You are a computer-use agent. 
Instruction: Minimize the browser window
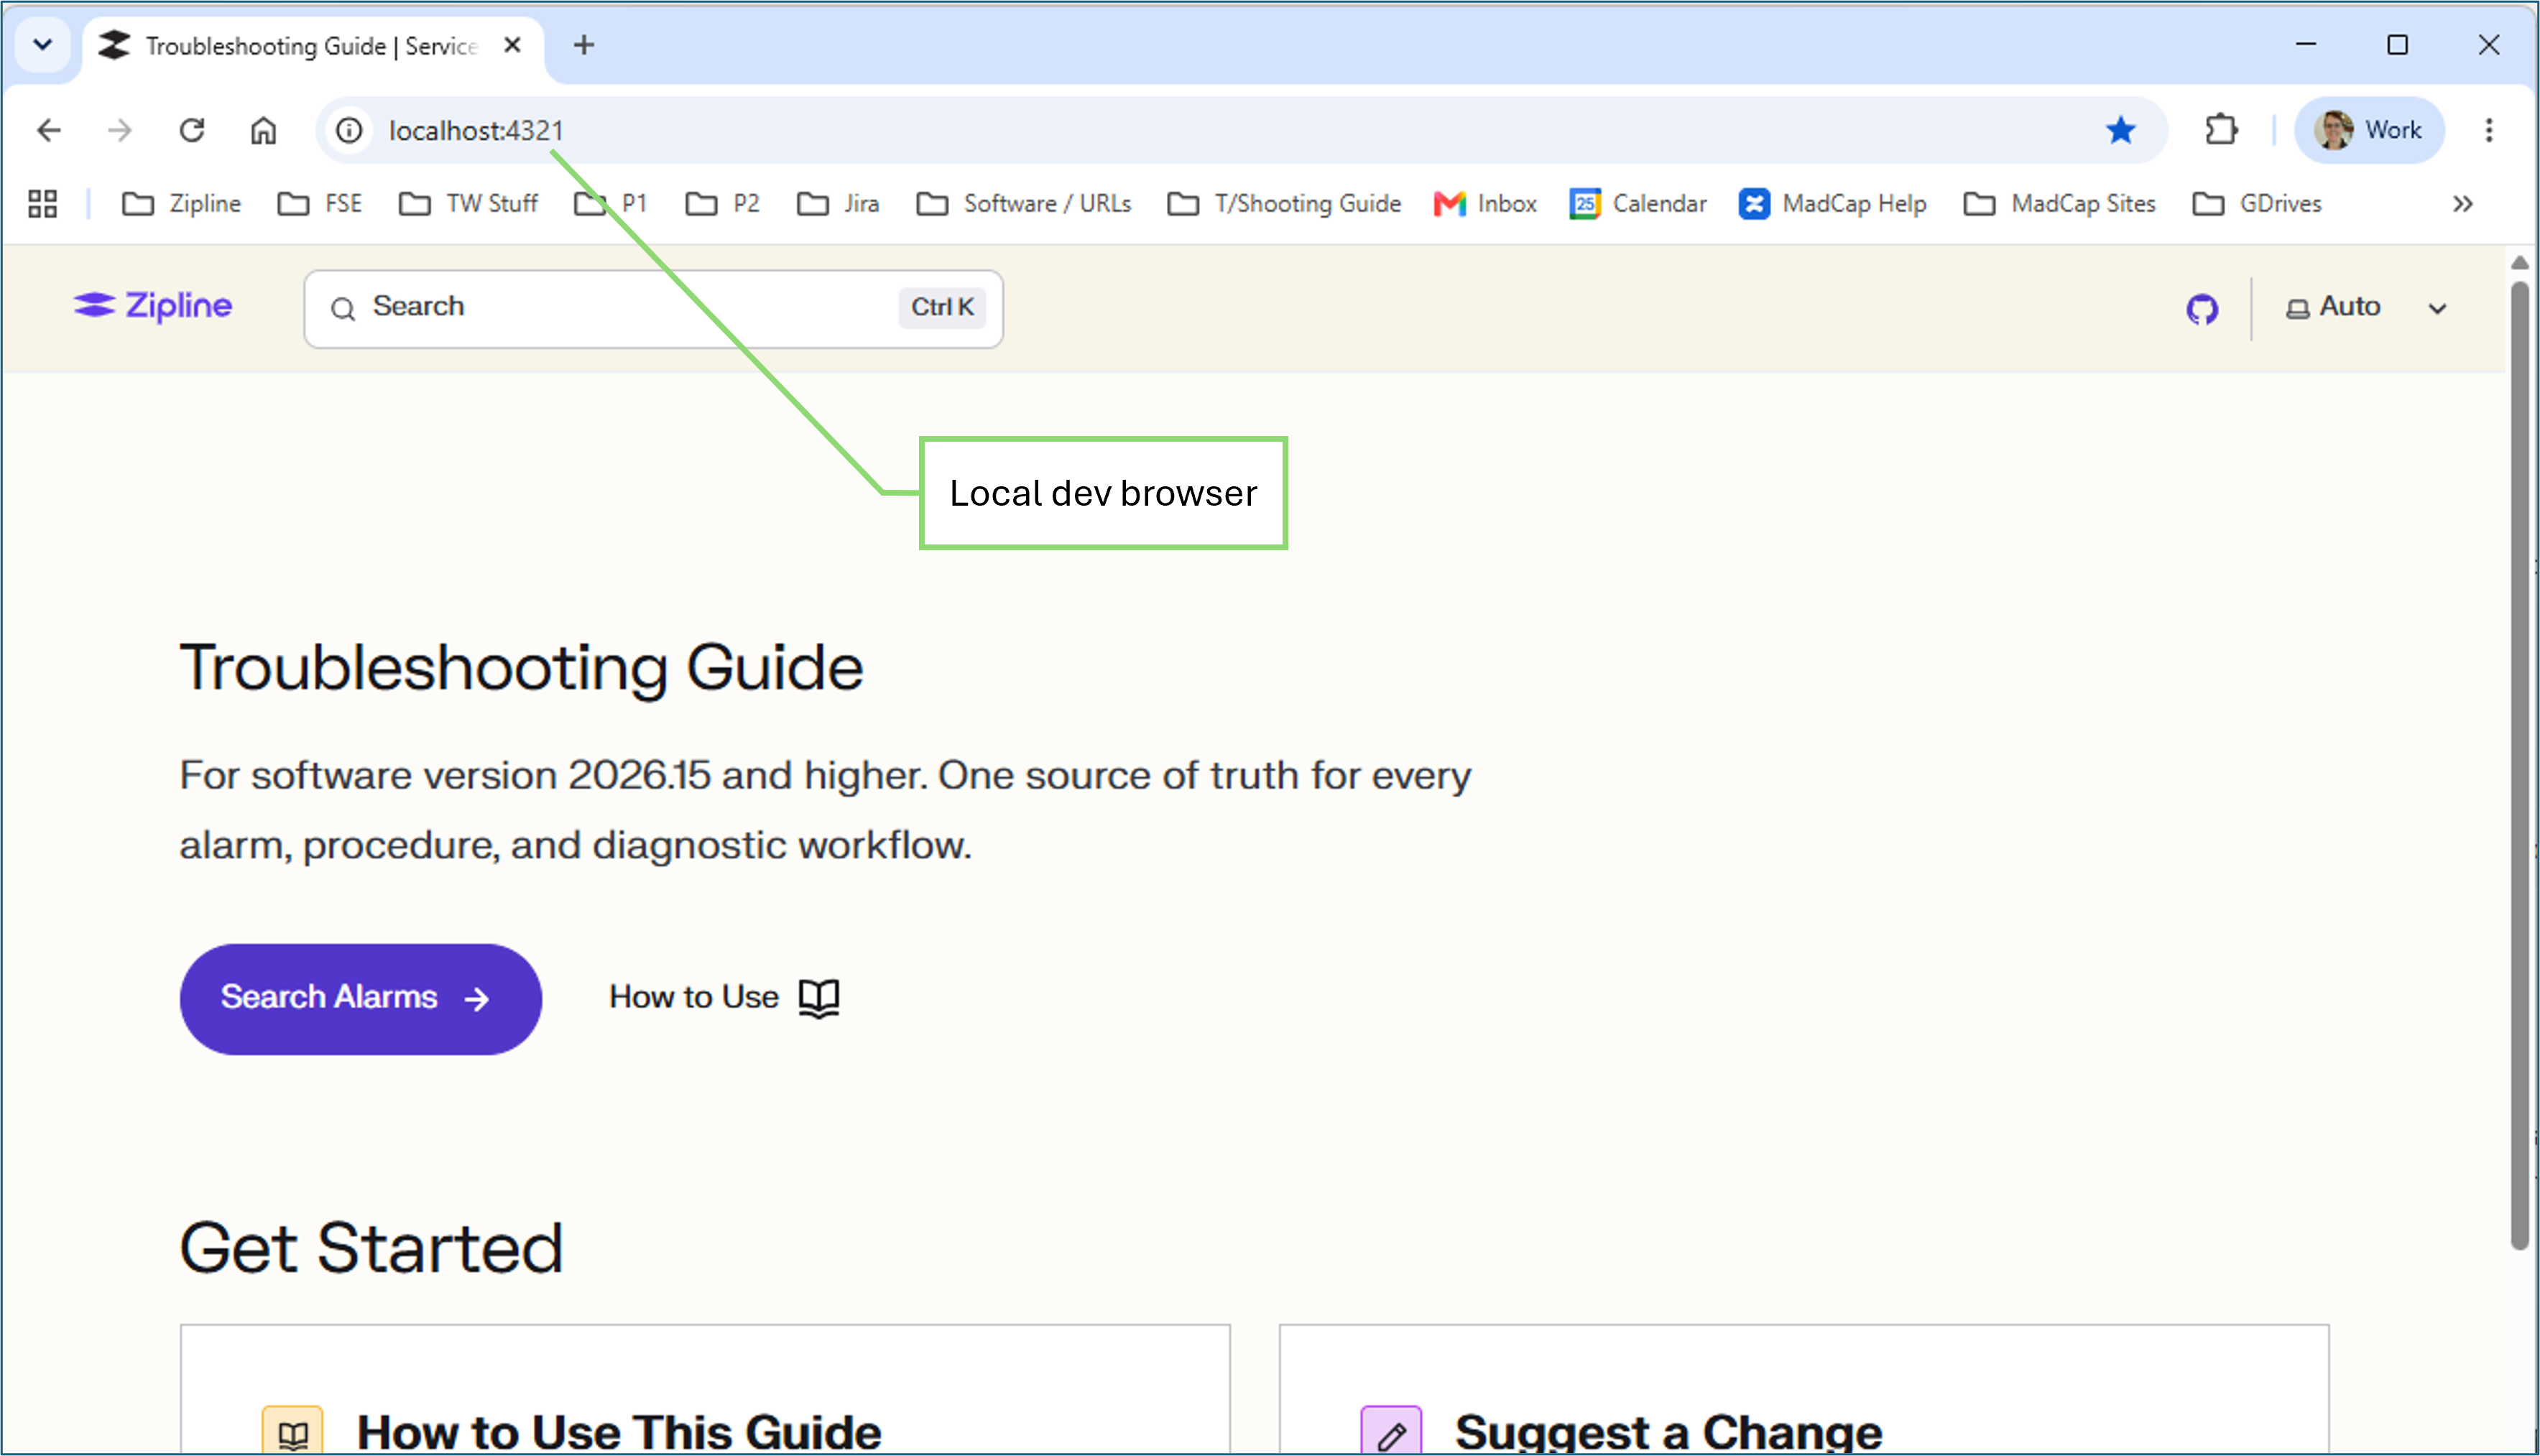(2306, 45)
